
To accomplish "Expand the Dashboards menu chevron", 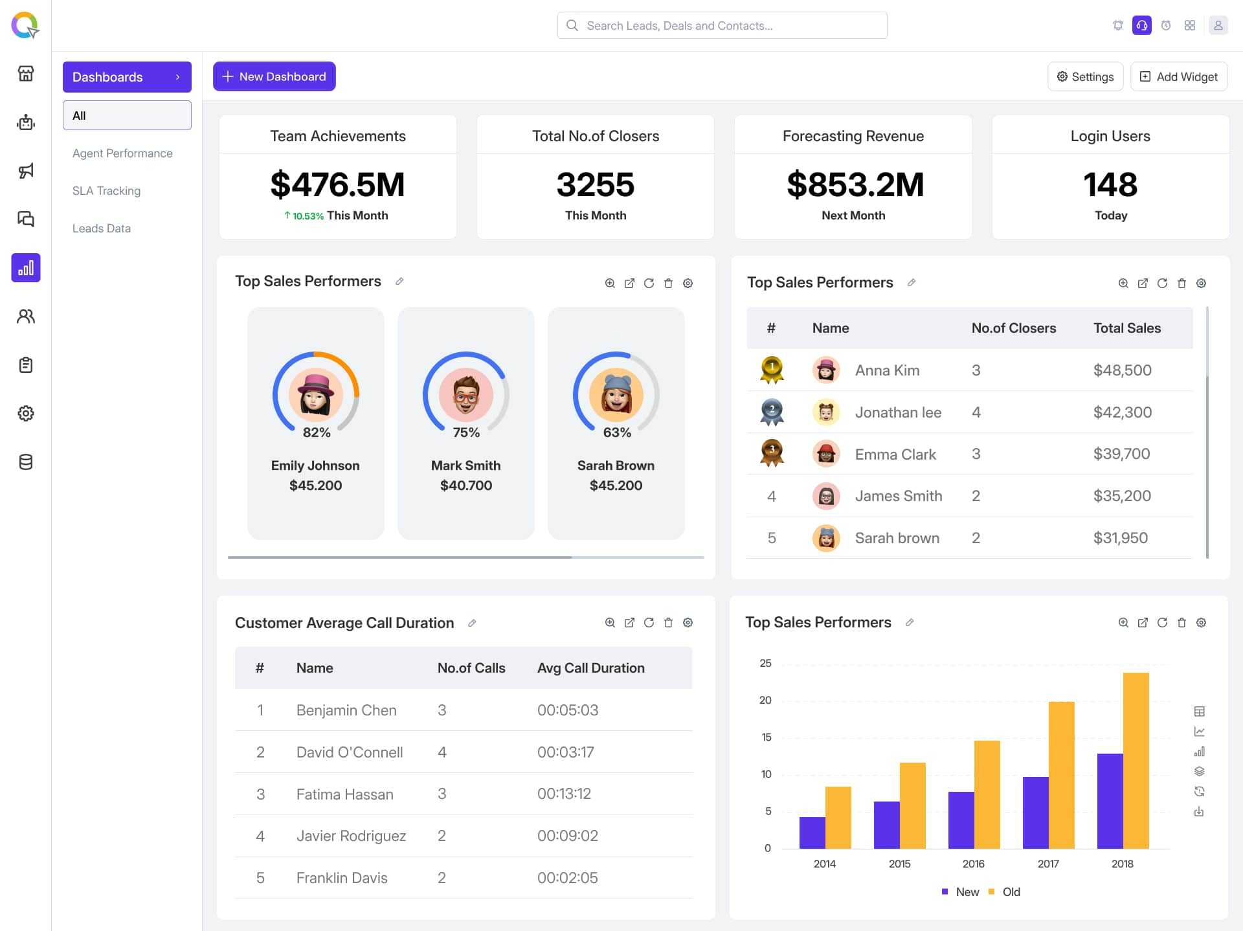I will [x=177, y=77].
